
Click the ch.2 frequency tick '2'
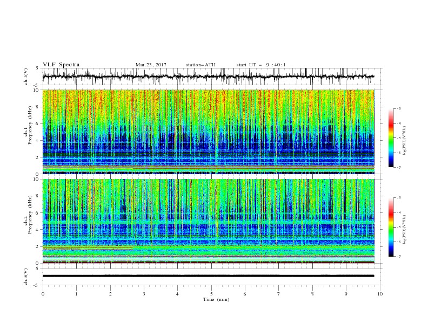point(37,246)
